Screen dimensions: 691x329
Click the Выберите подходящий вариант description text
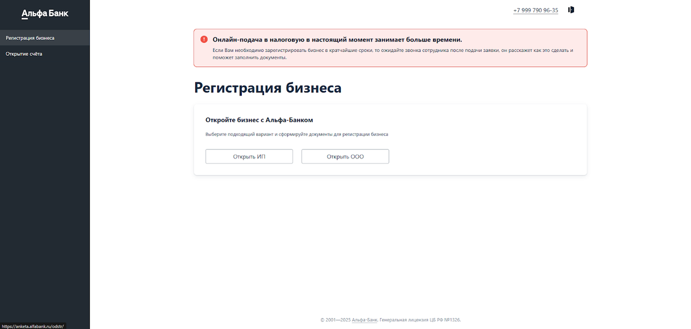click(x=297, y=134)
